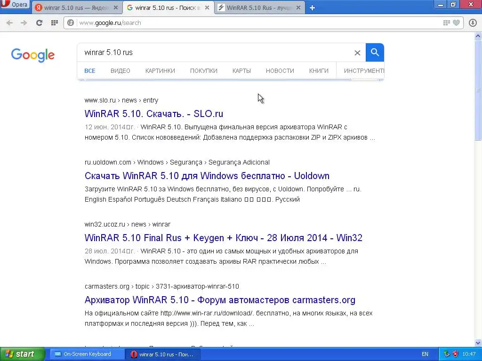The width and height of the screenshot is (482, 361).
Task: Select the КНИГИ search filter
Action: click(x=319, y=71)
